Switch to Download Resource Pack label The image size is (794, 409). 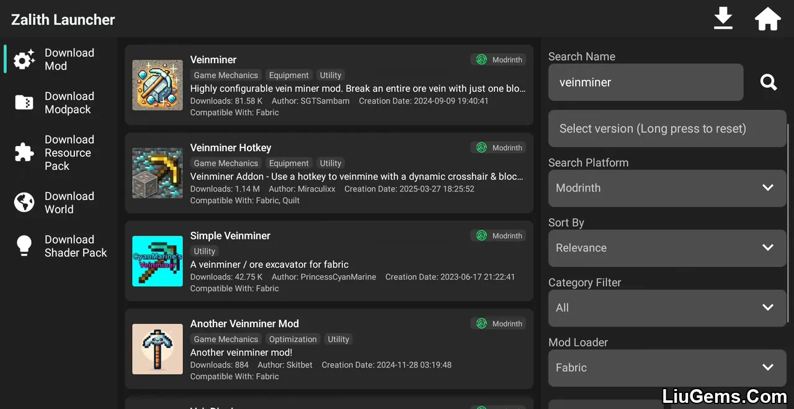[x=69, y=152]
